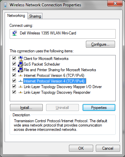125x157 pixels.
Task: Open Properties for selected item
Action: (99, 108)
